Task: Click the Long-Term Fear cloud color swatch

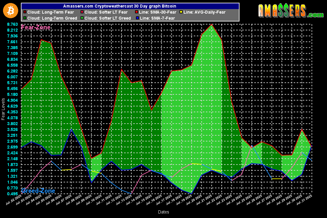Action: coord(25,12)
